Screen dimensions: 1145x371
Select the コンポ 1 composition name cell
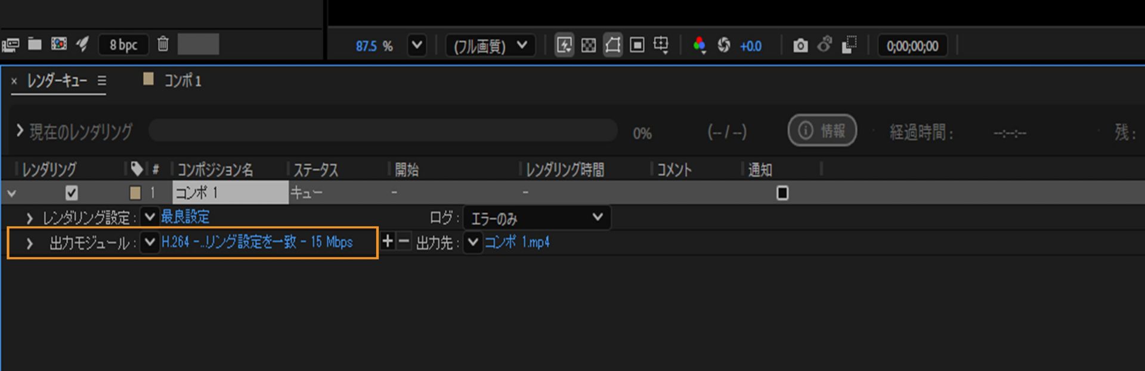pyautogui.click(x=230, y=193)
